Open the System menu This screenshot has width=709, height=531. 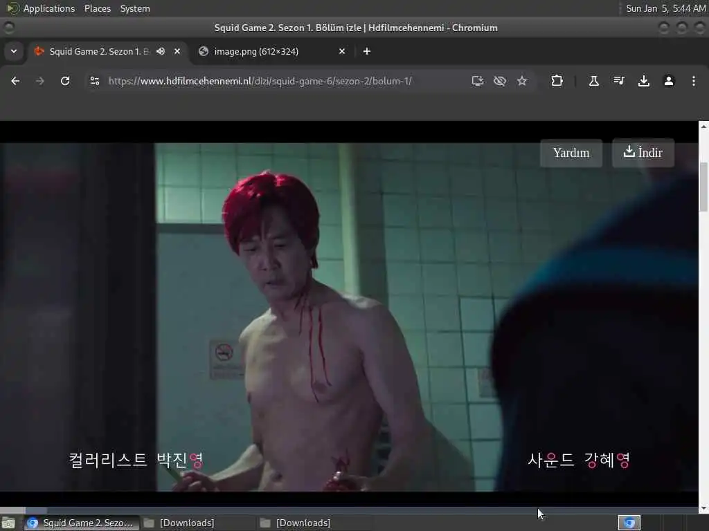pos(135,8)
